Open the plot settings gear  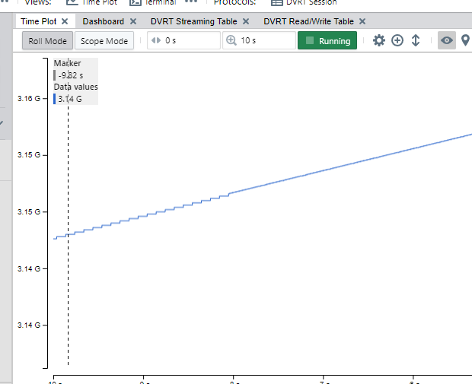pos(379,40)
